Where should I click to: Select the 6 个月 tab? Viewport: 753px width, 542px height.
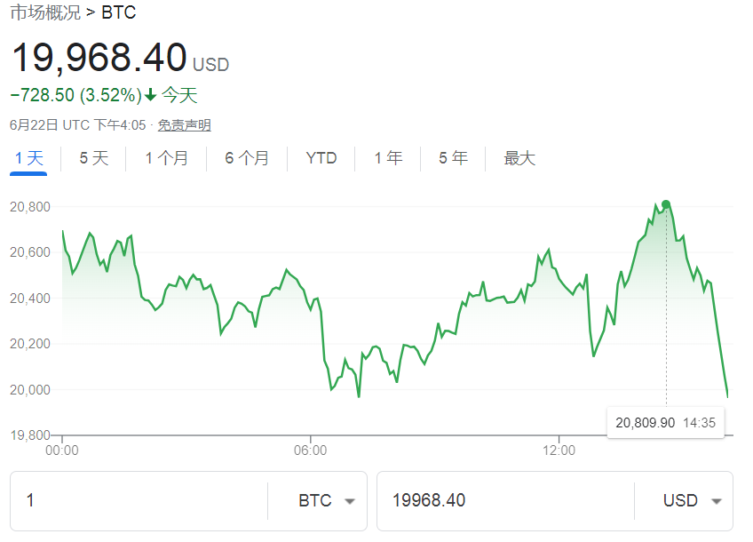click(247, 159)
